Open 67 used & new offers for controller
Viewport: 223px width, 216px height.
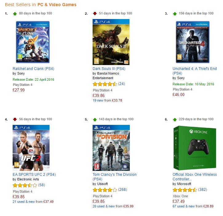point(184,206)
